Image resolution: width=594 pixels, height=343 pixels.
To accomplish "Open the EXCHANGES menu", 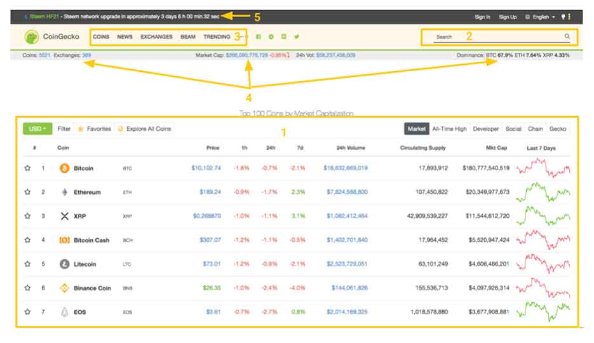I will [156, 37].
